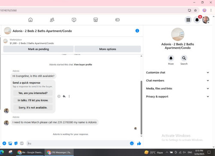215x156 pixels.
Task: Open the Watch video icon
Action: tap(74, 20)
